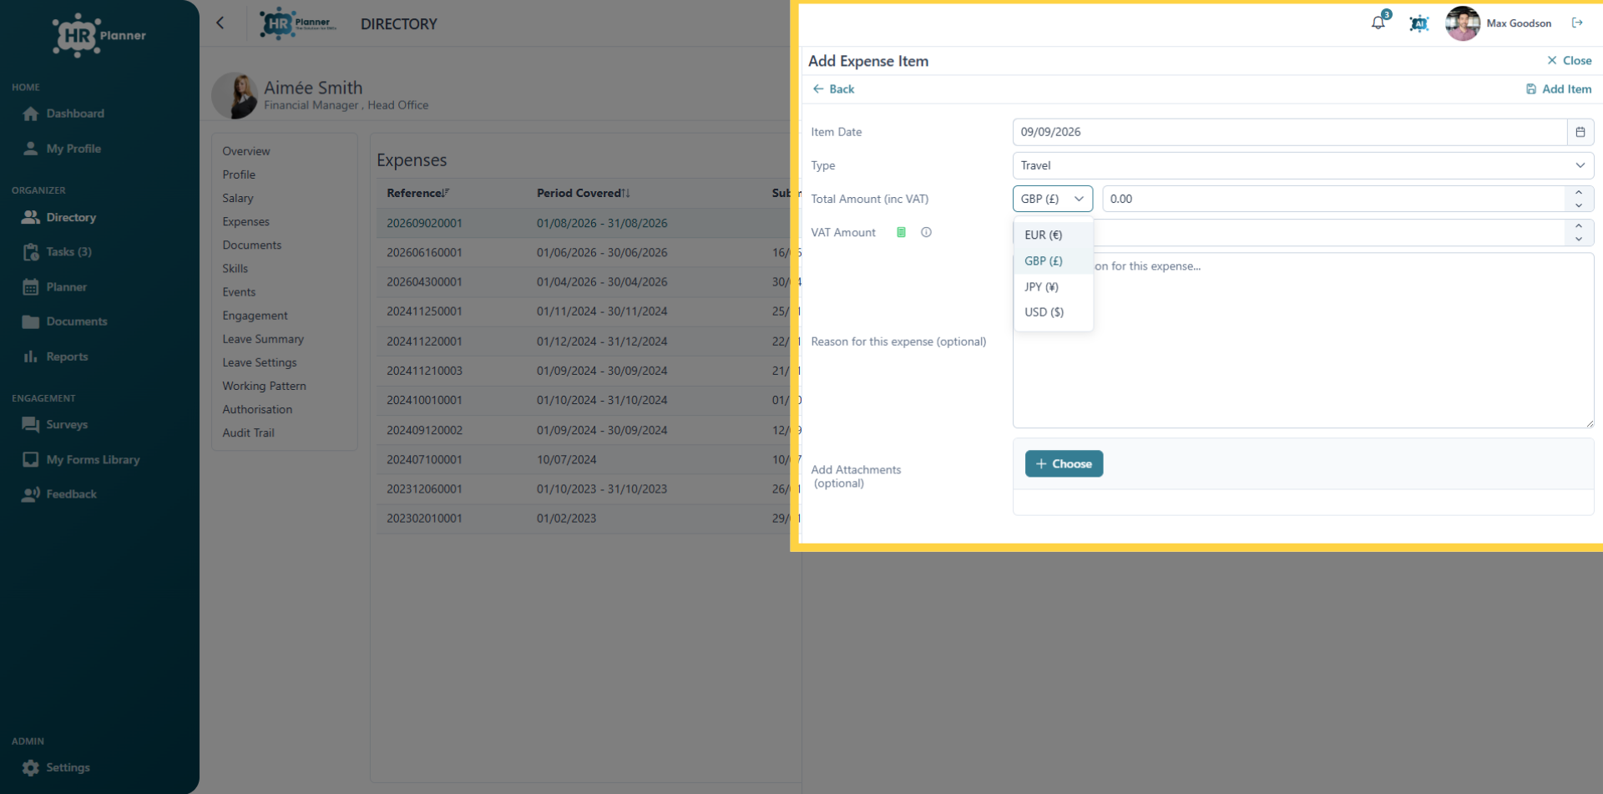Open Audit Trail in profile menu
The height and width of the screenshot is (794, 1603).
coord(248,432)
